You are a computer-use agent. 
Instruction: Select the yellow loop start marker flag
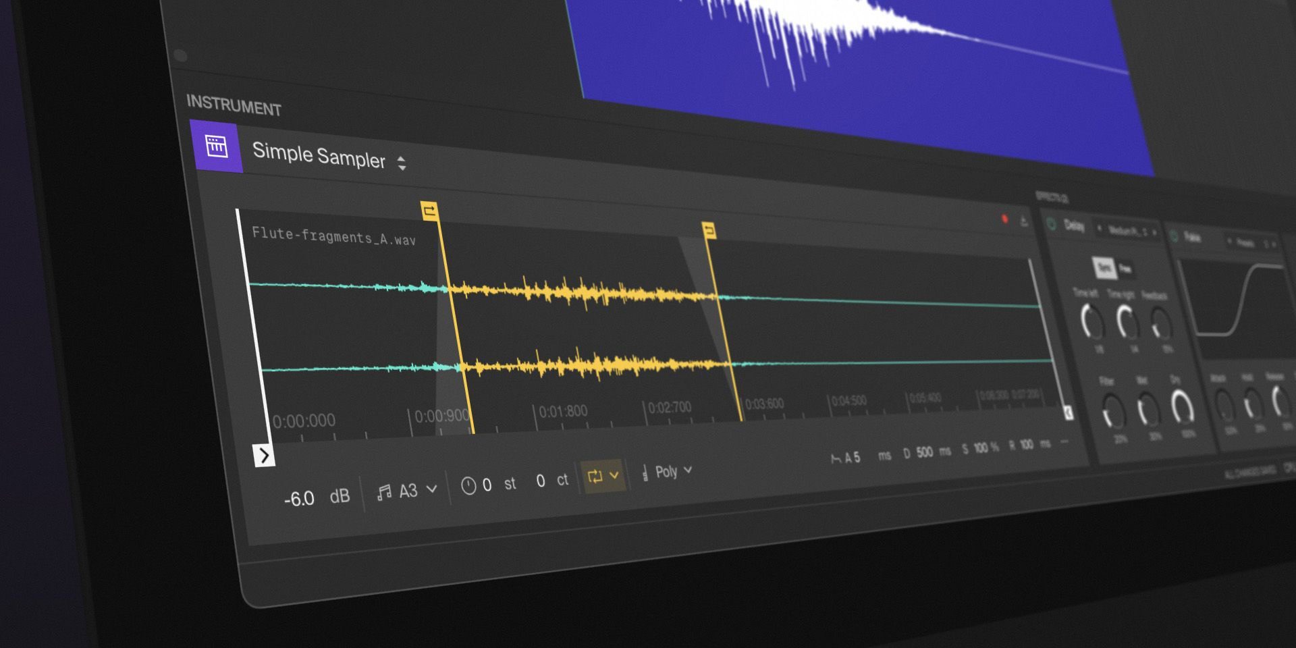429,211
